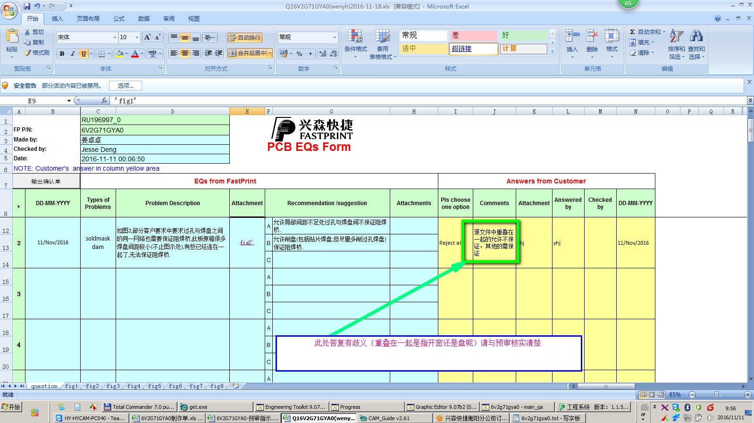The height and width of the screenshot is (423, 754).
Task: Open the font color dropdown arrow
Action: [x=142, y=54]
